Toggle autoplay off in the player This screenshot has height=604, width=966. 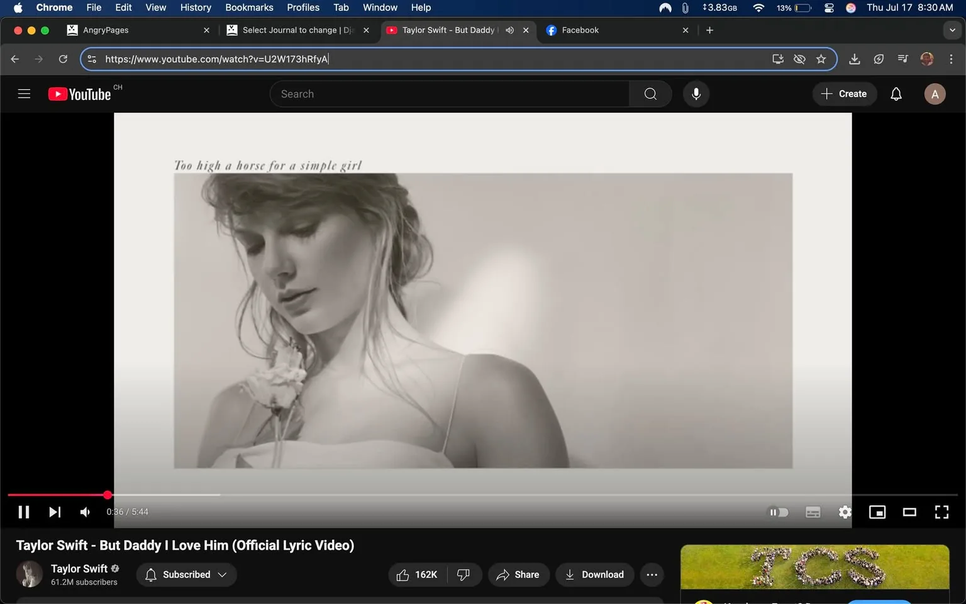coord(779,512)
